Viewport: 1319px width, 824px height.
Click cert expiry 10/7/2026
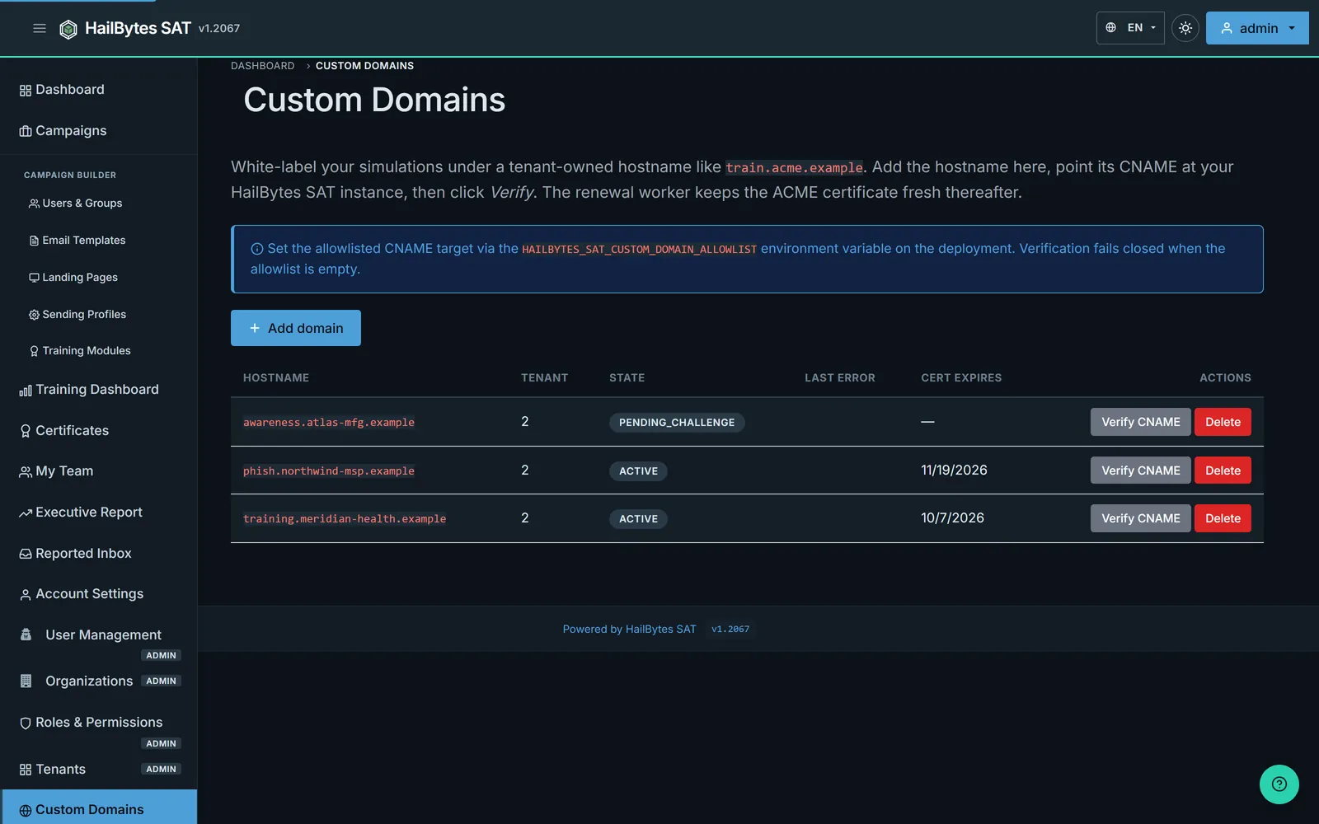(x=952, y=518)
